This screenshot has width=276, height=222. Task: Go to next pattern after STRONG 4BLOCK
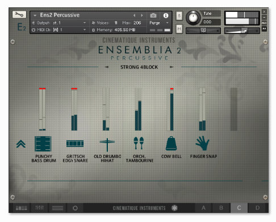coord(172,67)
